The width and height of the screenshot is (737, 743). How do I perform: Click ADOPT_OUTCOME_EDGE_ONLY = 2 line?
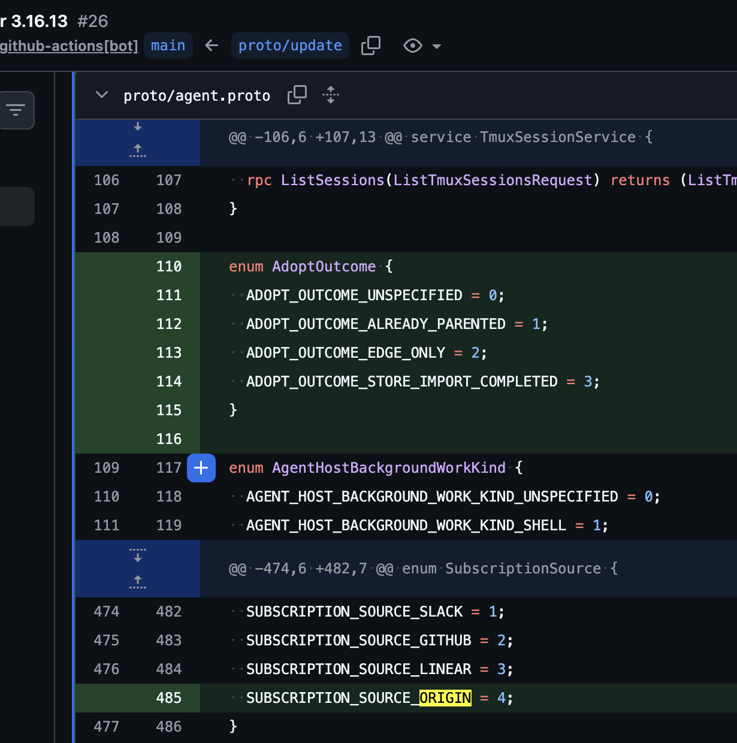pos(366,353)
